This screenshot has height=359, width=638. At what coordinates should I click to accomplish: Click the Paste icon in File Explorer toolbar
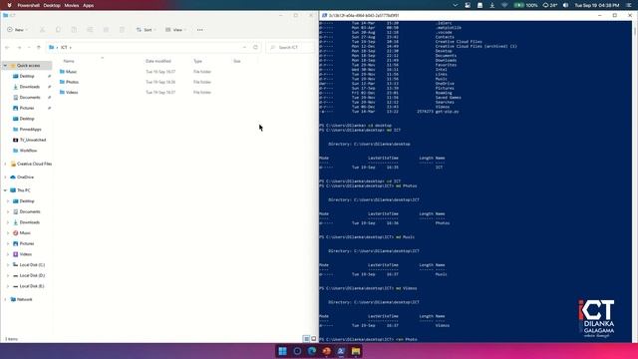point(74,30)
